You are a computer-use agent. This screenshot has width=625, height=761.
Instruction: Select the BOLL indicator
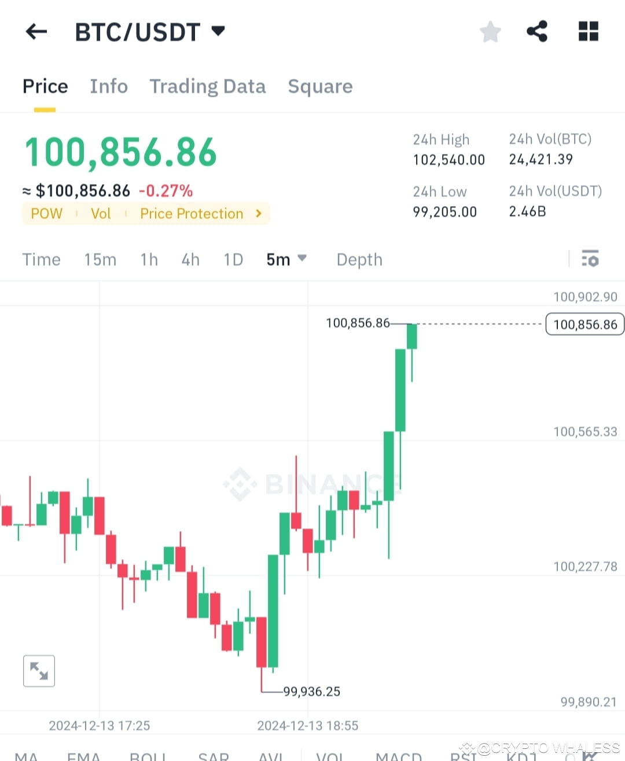click(148, 755)
